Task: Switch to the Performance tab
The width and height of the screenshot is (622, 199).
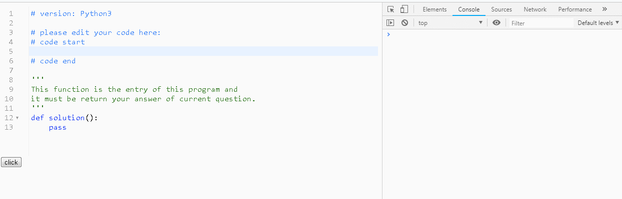Action: coord(575,9)
